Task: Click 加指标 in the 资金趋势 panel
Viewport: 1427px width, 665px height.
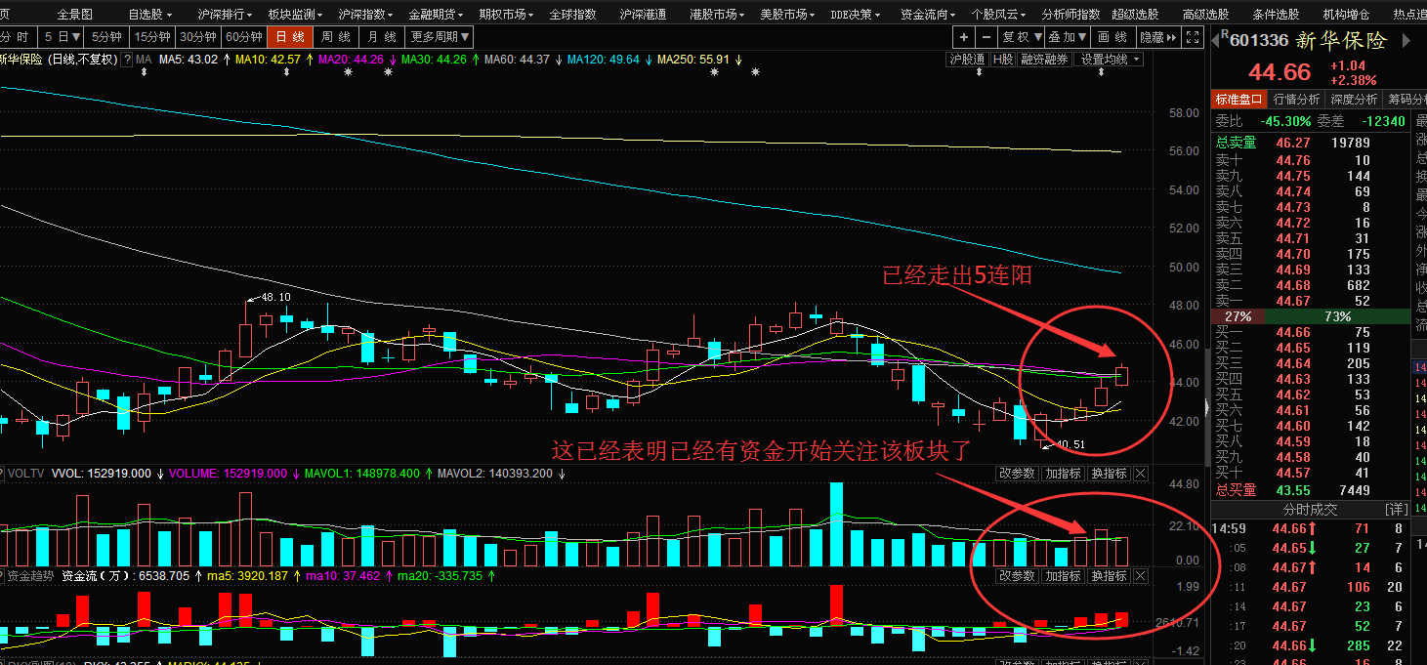Action: [x=1062, y=576]
